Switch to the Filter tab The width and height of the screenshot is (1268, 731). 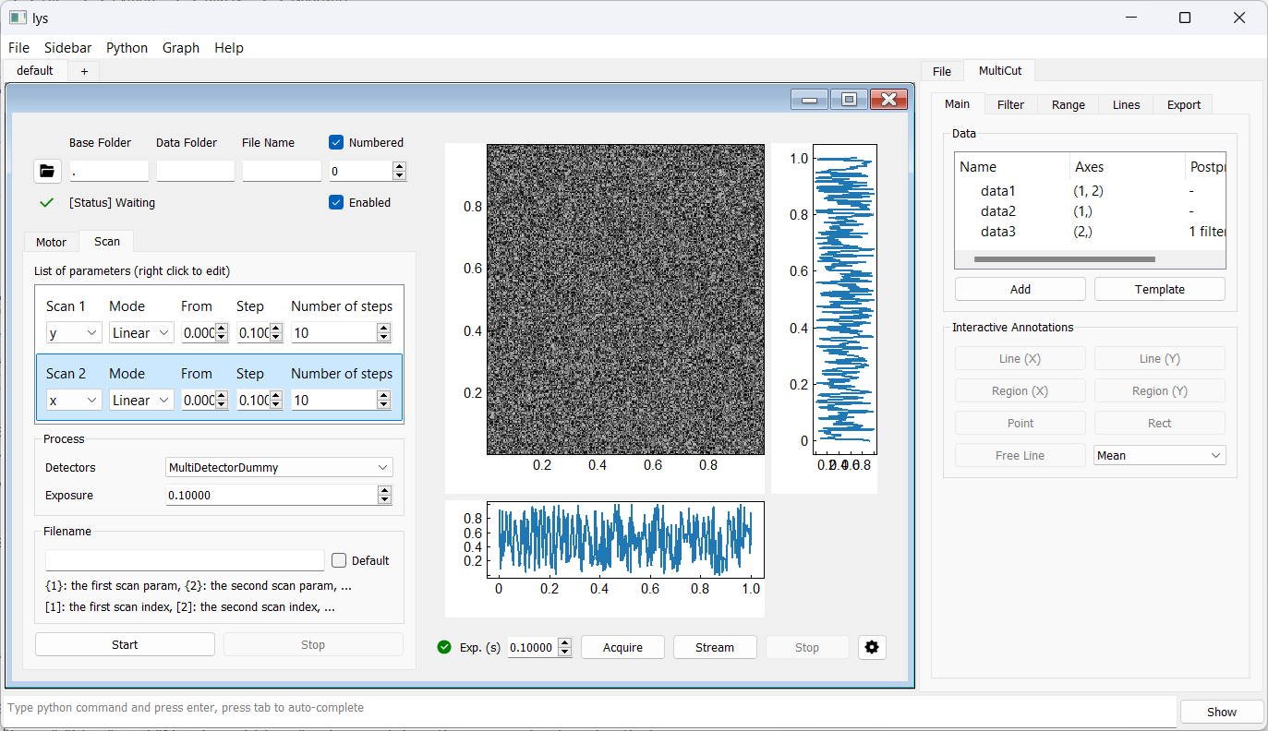(x=1010, y=104)
